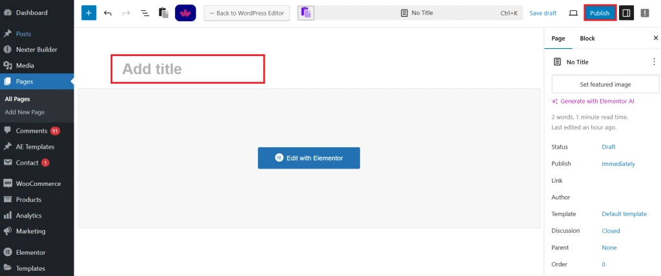Click Edit with Elementor button

point(309,158)
